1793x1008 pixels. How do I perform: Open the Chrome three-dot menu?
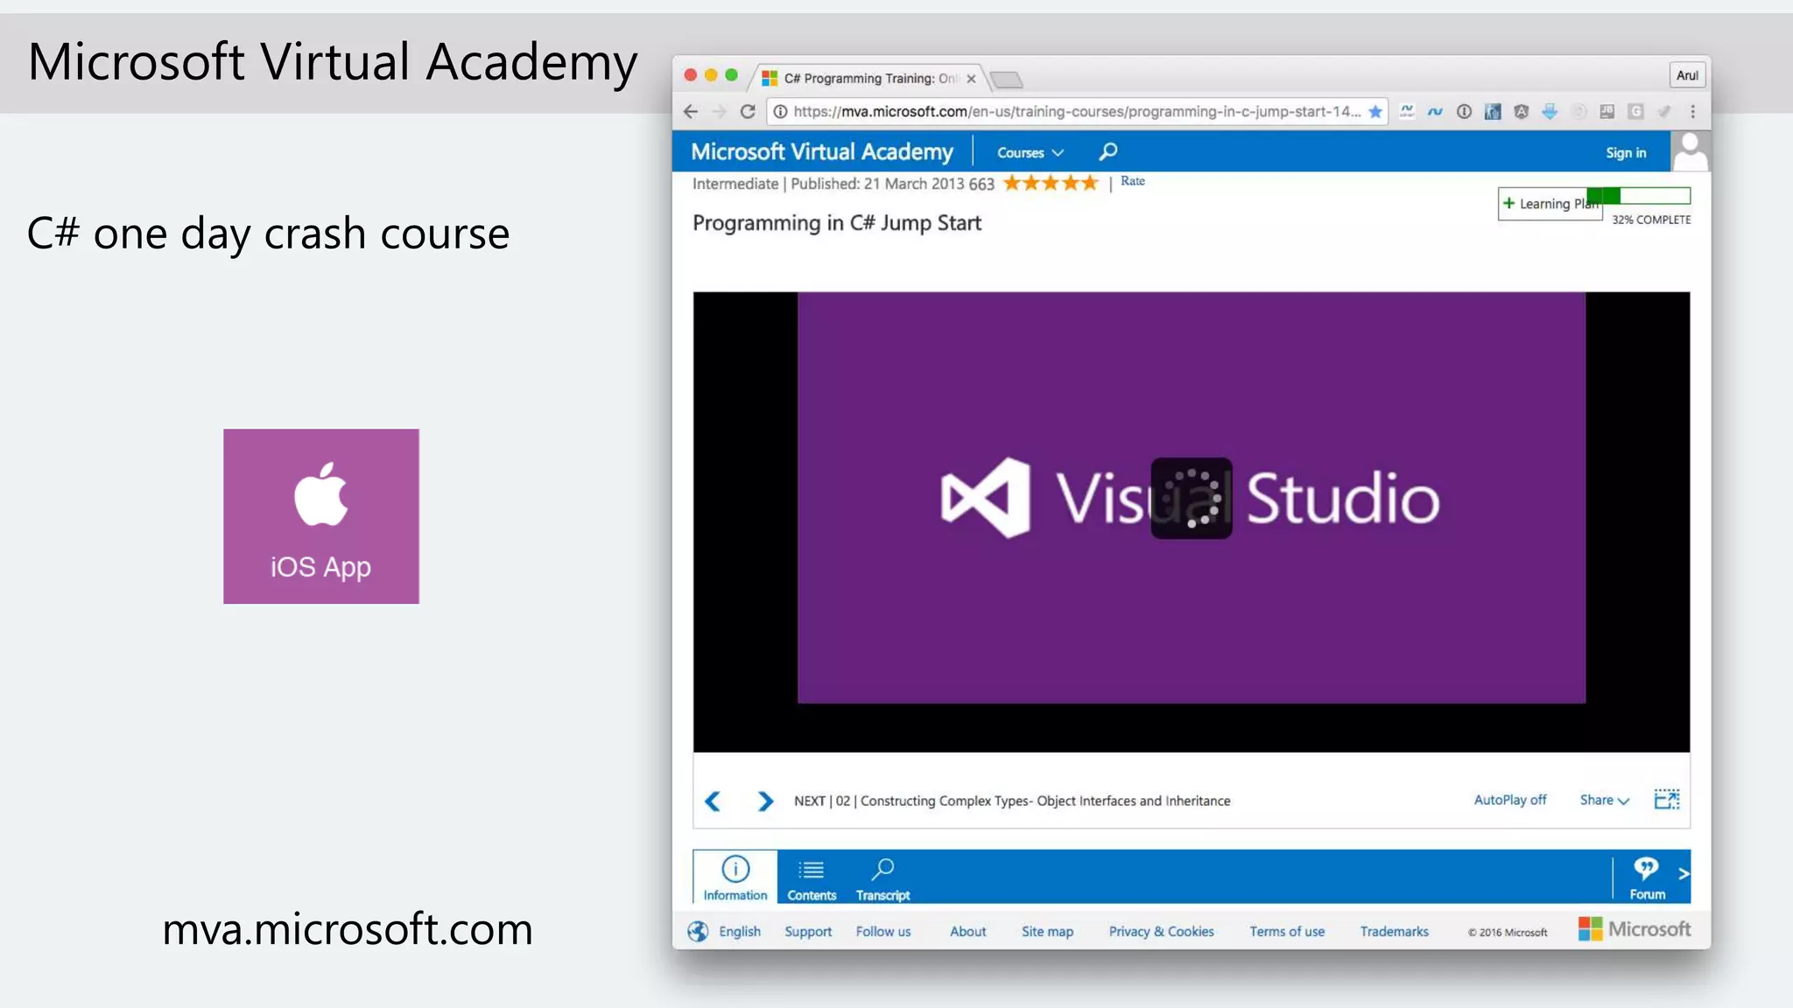tap(1692, 112)
